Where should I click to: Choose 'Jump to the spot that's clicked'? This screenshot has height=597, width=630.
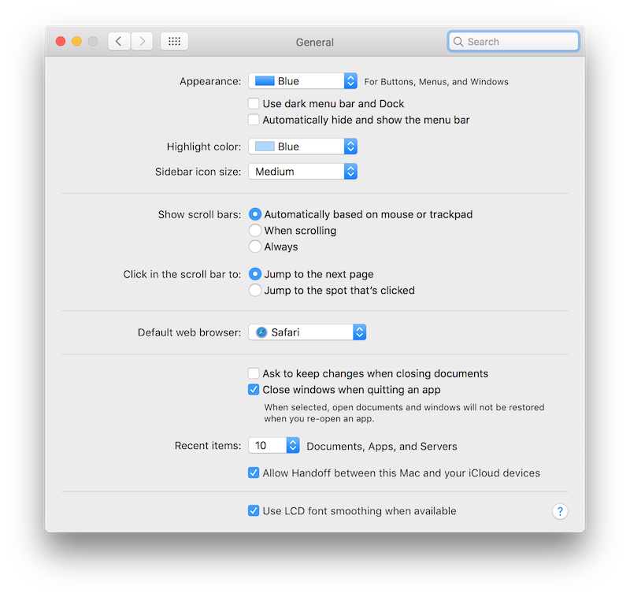click(255, 290)
